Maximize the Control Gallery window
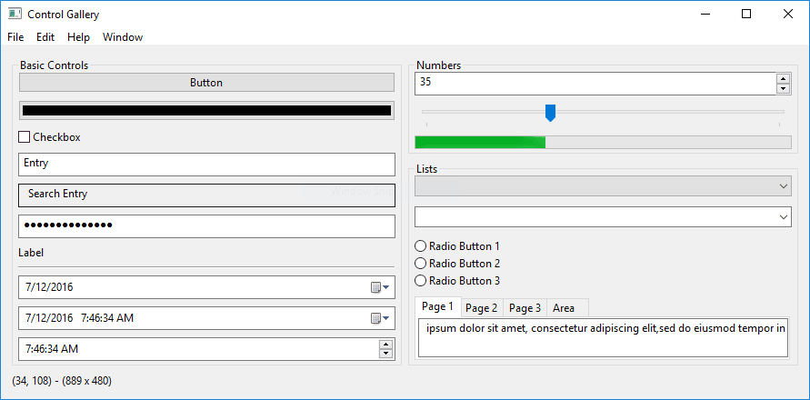 [x=746, y=14]
